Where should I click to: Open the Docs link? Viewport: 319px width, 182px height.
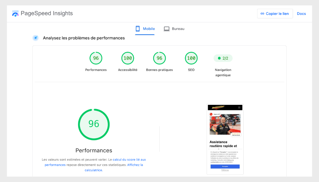301,14
